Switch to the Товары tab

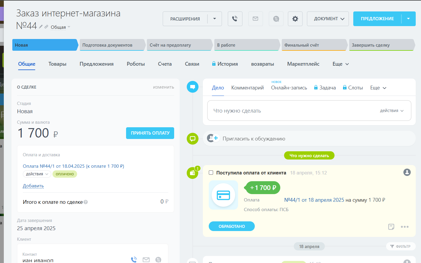click(57, 64)
